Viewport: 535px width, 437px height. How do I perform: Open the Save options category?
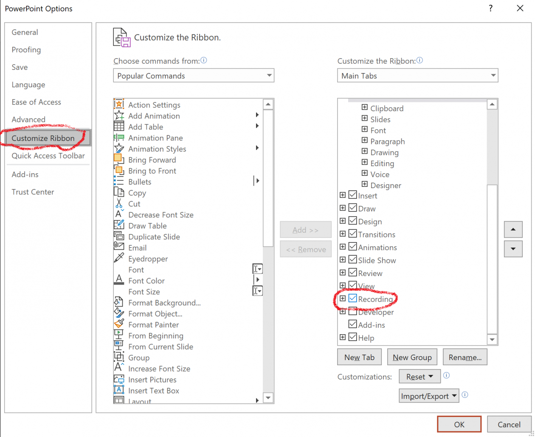(x=20, y=67)
